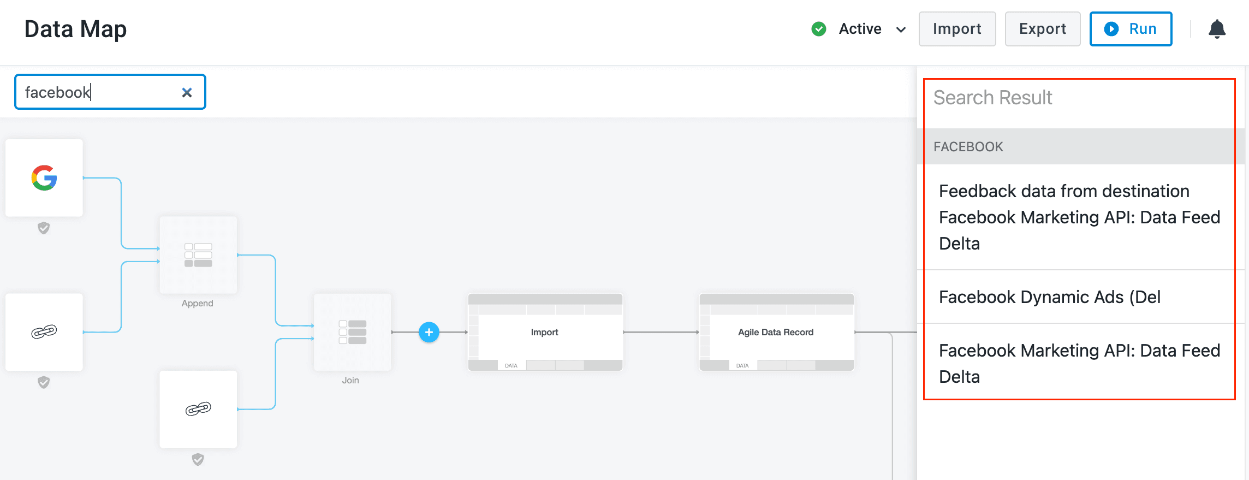Click the Google source node icon
This screenshot has height=480, width=1249.
44,178
